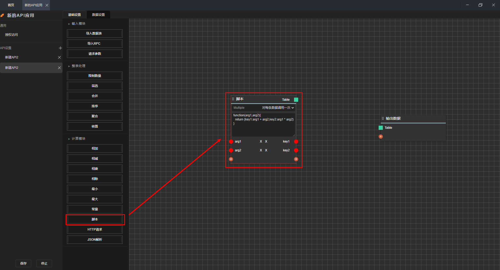
Task: Go to the 首页 tab
Action: pos(11,5)
